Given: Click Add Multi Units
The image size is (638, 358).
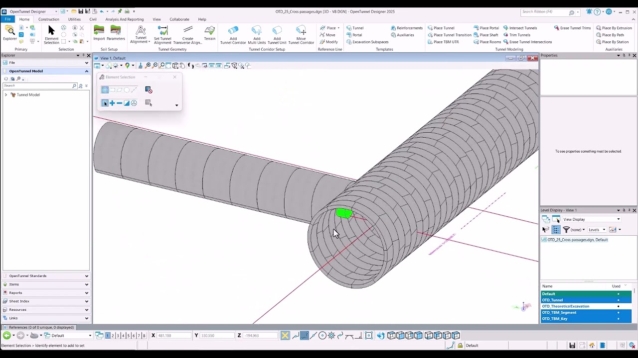Looking at the screenshot, I should pos(257,34).
